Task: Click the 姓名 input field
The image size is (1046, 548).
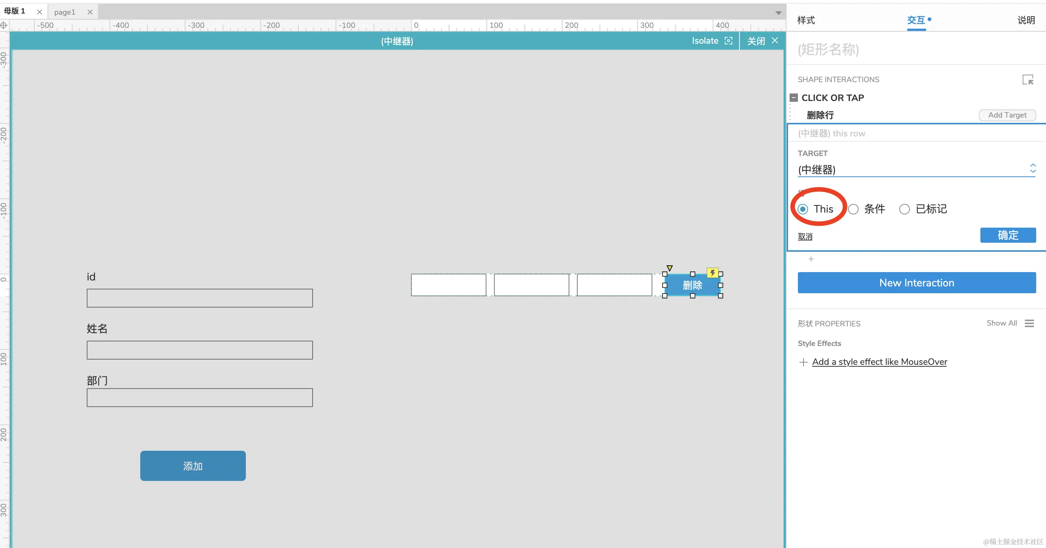Action: coord(199,350)
